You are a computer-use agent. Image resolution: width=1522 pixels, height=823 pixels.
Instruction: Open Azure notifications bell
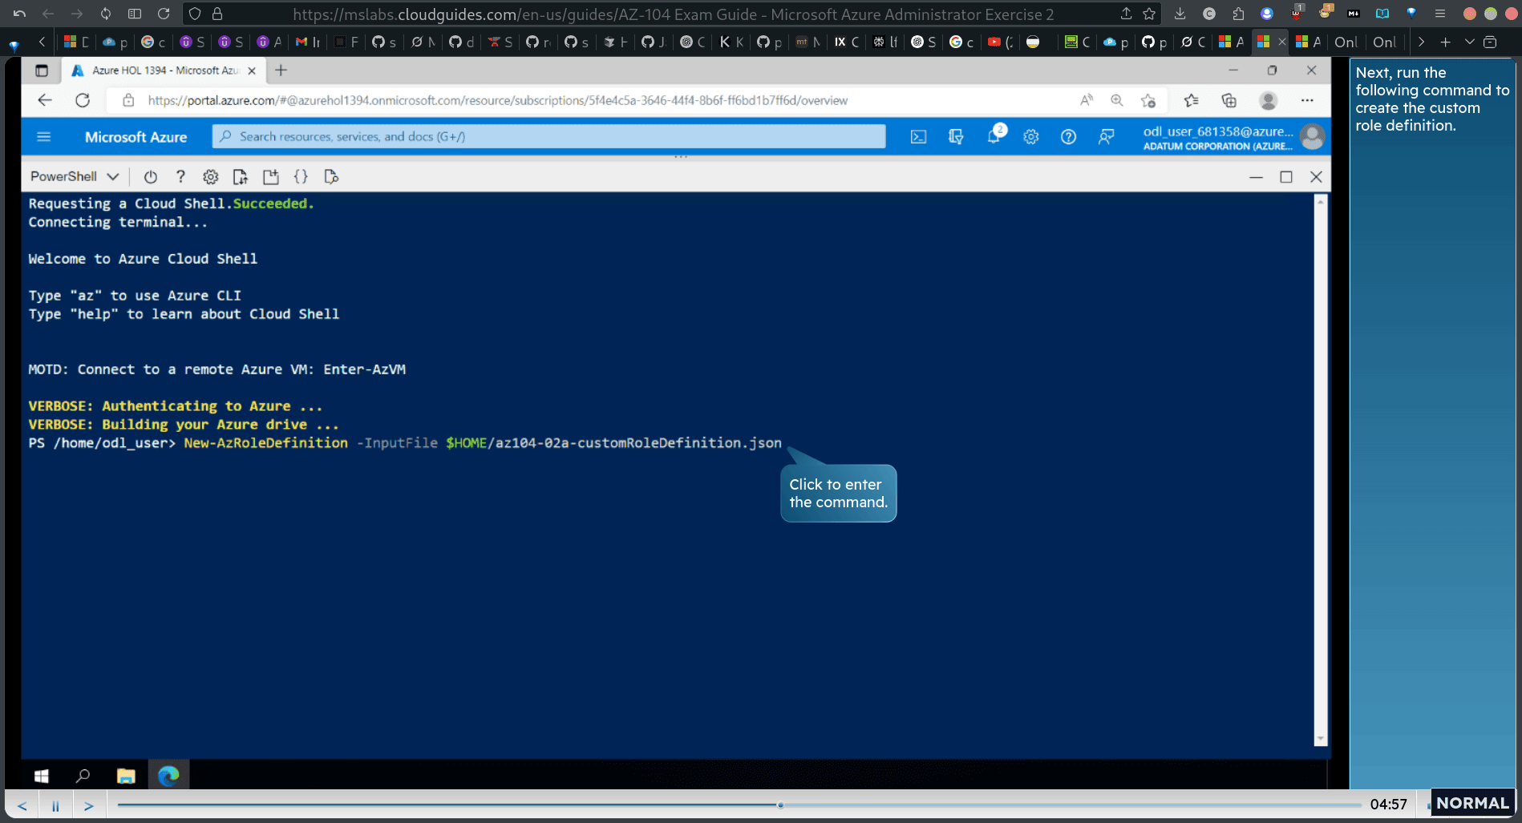point(994,137)
